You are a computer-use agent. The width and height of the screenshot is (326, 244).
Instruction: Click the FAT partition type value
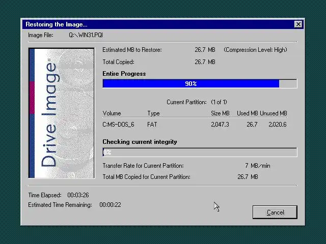click(152, 125)
